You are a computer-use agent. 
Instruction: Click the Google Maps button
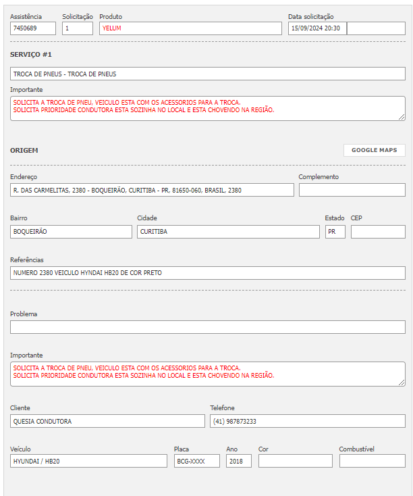(x=374, y=150)
